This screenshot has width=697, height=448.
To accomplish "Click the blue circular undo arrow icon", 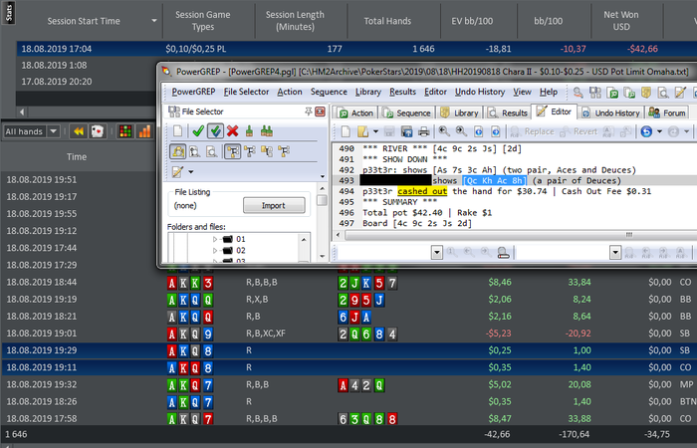I will pos(646,131).
